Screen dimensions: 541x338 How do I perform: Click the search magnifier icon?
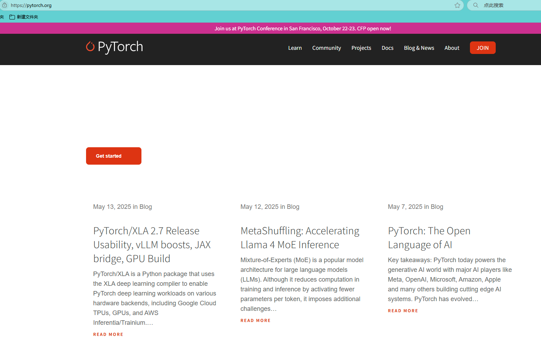pos(476,5)
